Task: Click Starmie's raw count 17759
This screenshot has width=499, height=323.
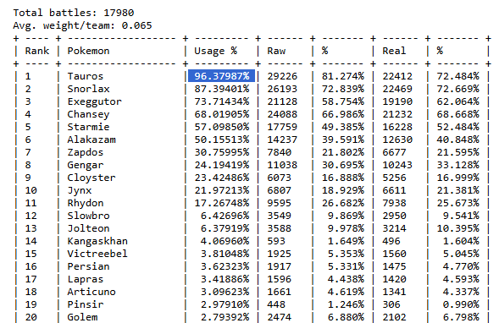Action: [282, 127]
